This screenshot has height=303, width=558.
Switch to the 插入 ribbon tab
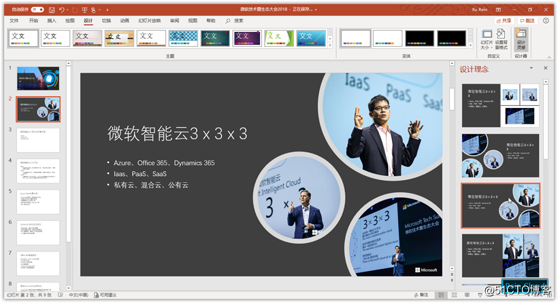[52, 20]
